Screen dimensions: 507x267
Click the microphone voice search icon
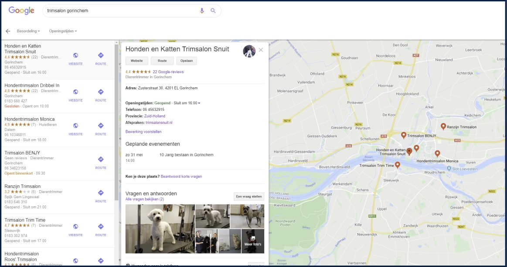[202, 11]
